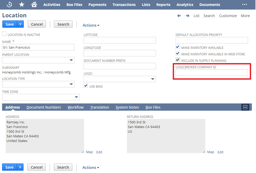Open the Time Zone dropdown

pos(76,97)
